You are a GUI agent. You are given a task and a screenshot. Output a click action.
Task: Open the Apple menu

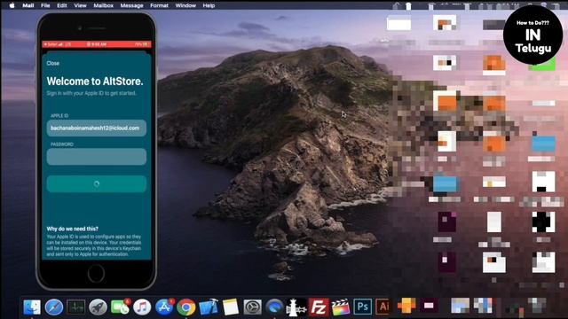[x=12, y=5]
